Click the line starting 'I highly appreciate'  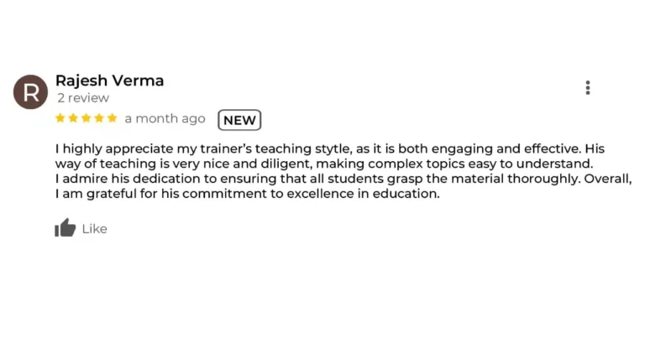tap(330, 148)
